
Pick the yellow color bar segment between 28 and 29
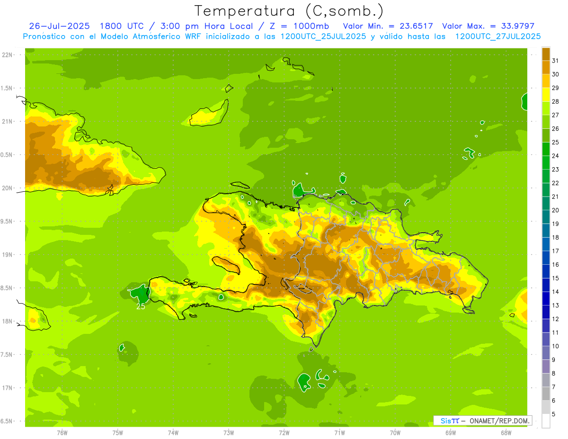[x=546, y=95]
